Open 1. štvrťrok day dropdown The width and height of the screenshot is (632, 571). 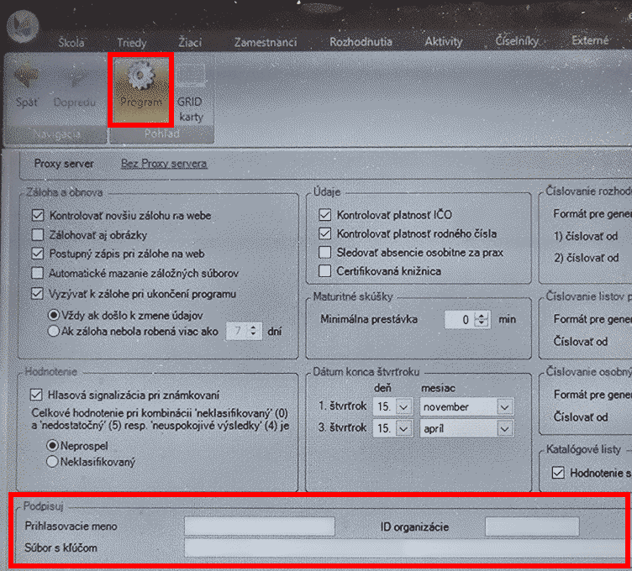403,407
